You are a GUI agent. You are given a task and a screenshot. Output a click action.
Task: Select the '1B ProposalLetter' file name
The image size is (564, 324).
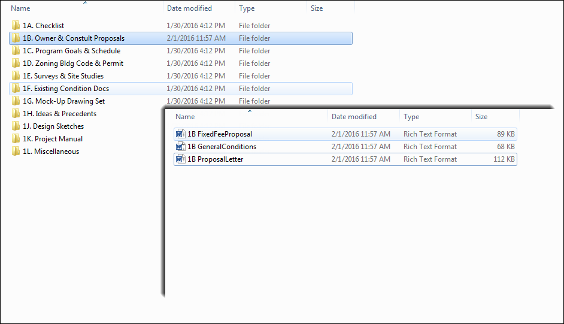[216, 159]
